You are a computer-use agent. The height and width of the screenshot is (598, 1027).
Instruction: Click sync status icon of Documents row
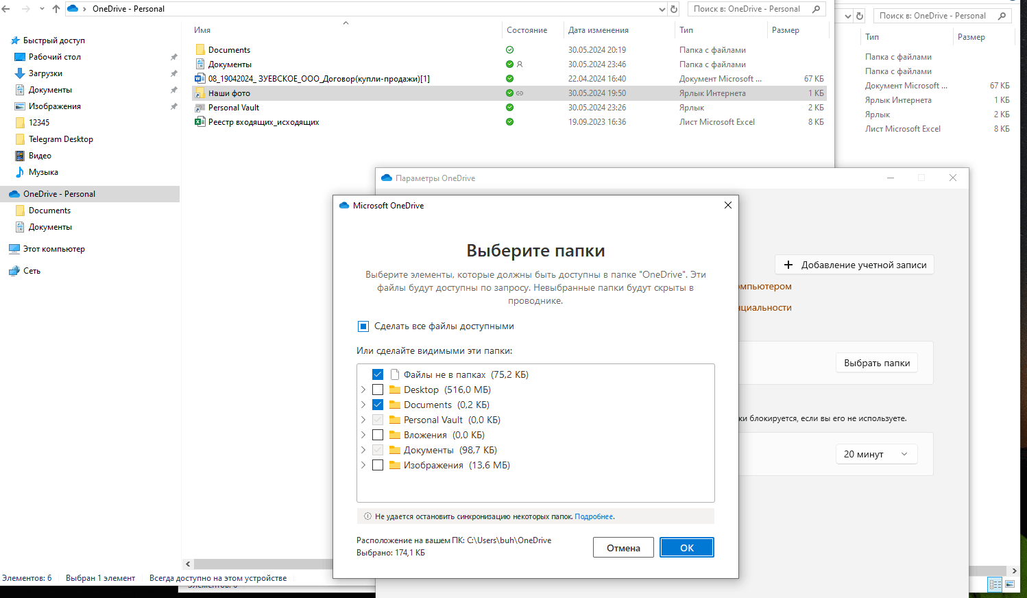point(509,49)
